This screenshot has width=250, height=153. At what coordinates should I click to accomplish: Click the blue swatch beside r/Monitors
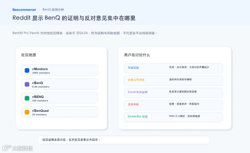tap(27, 70)
